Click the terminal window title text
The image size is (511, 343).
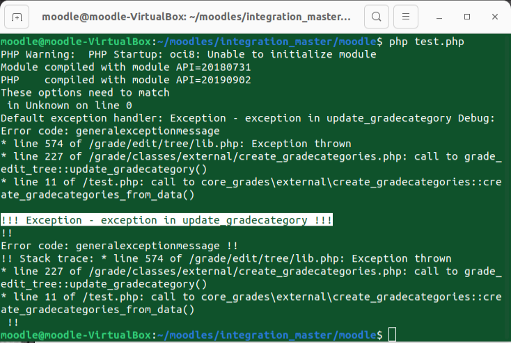[x=196, y=17]
